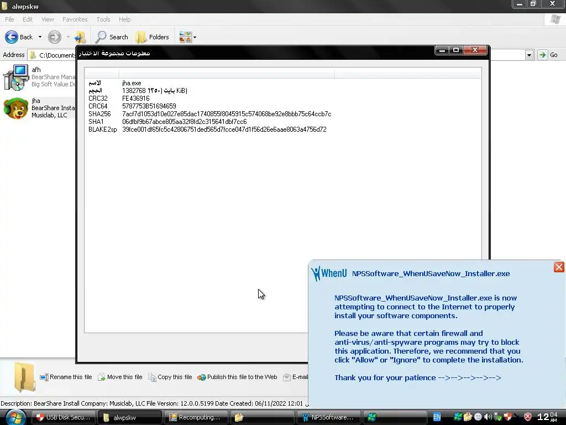Expand the Views dropdown arrow
Image resolution: width=566 pixels, height=425 pixels.
[195, 37]
